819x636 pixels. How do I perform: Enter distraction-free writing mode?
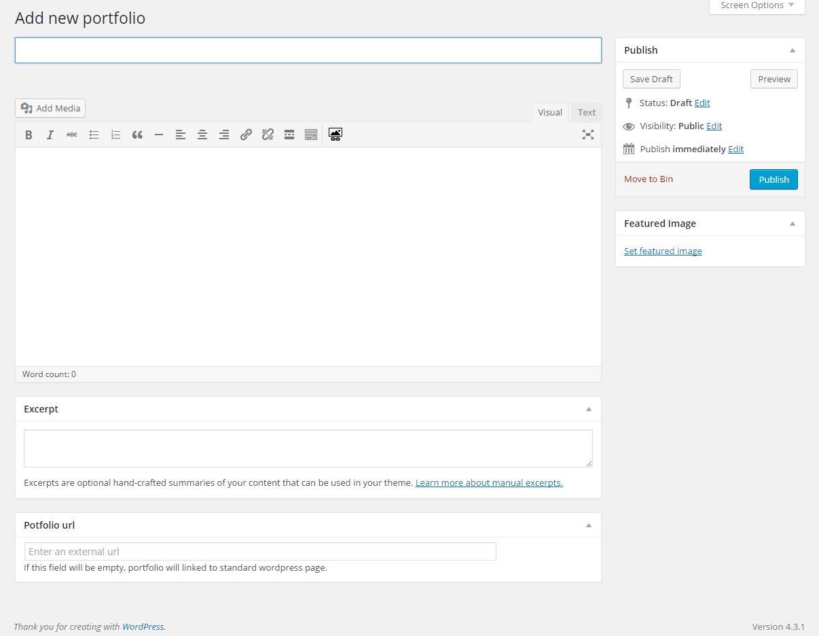(588, 135)
